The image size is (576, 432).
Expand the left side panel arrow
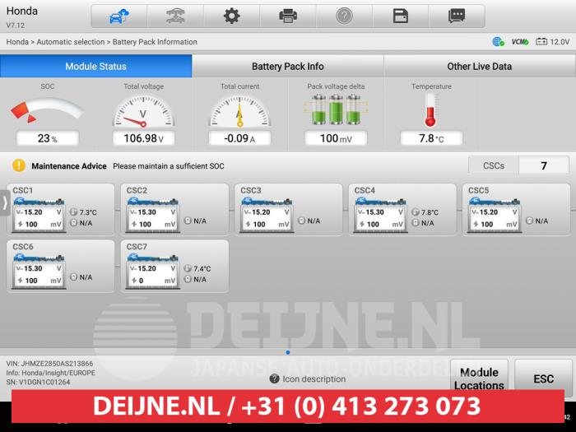(5, 202)
